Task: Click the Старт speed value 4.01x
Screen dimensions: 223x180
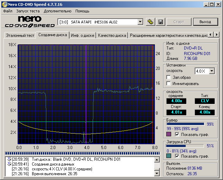Action: pos(176,112)
